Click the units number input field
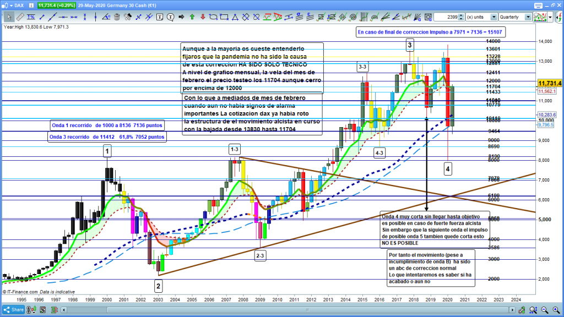This screenshot has height=317, width=564. coord(445,17)
